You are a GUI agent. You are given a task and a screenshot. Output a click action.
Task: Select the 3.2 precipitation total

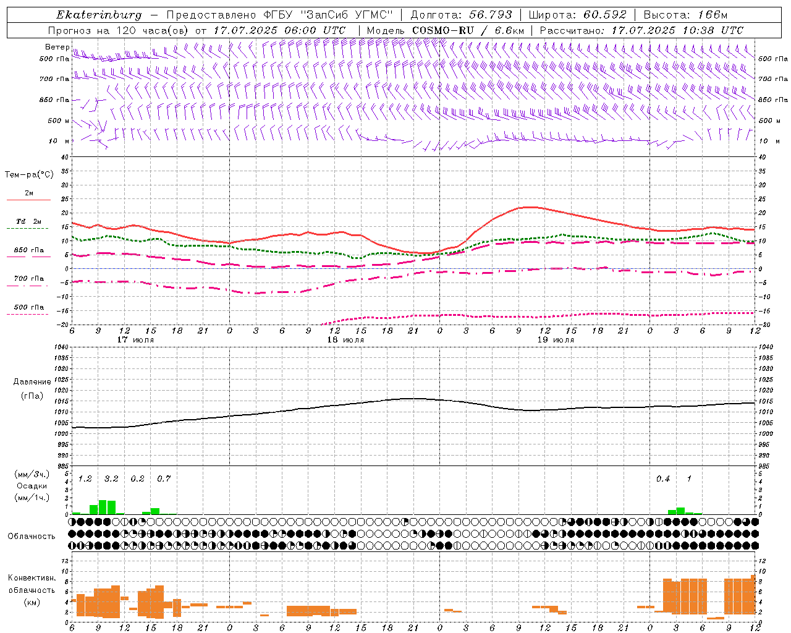[x=111, y=479]
